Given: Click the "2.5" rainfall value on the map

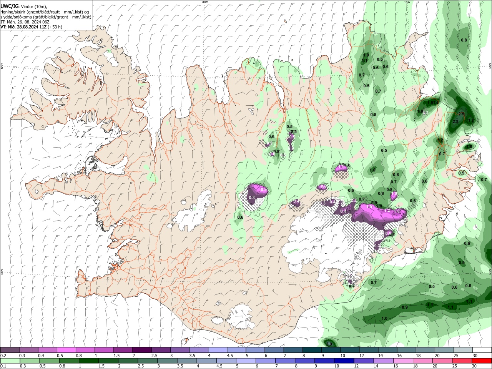Looking at the screenshot, I should (462, 114).
